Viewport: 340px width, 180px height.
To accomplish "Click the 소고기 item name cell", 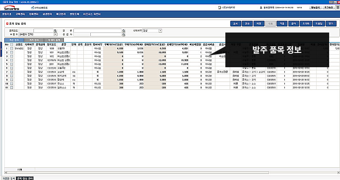I will pyautogui.click(x=64, y=72).
